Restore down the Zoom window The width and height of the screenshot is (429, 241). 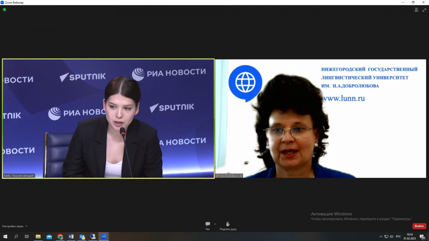click(413, 2)
